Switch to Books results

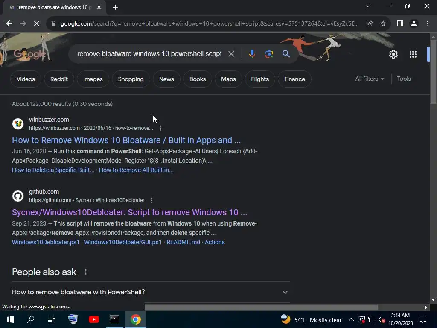198,79
